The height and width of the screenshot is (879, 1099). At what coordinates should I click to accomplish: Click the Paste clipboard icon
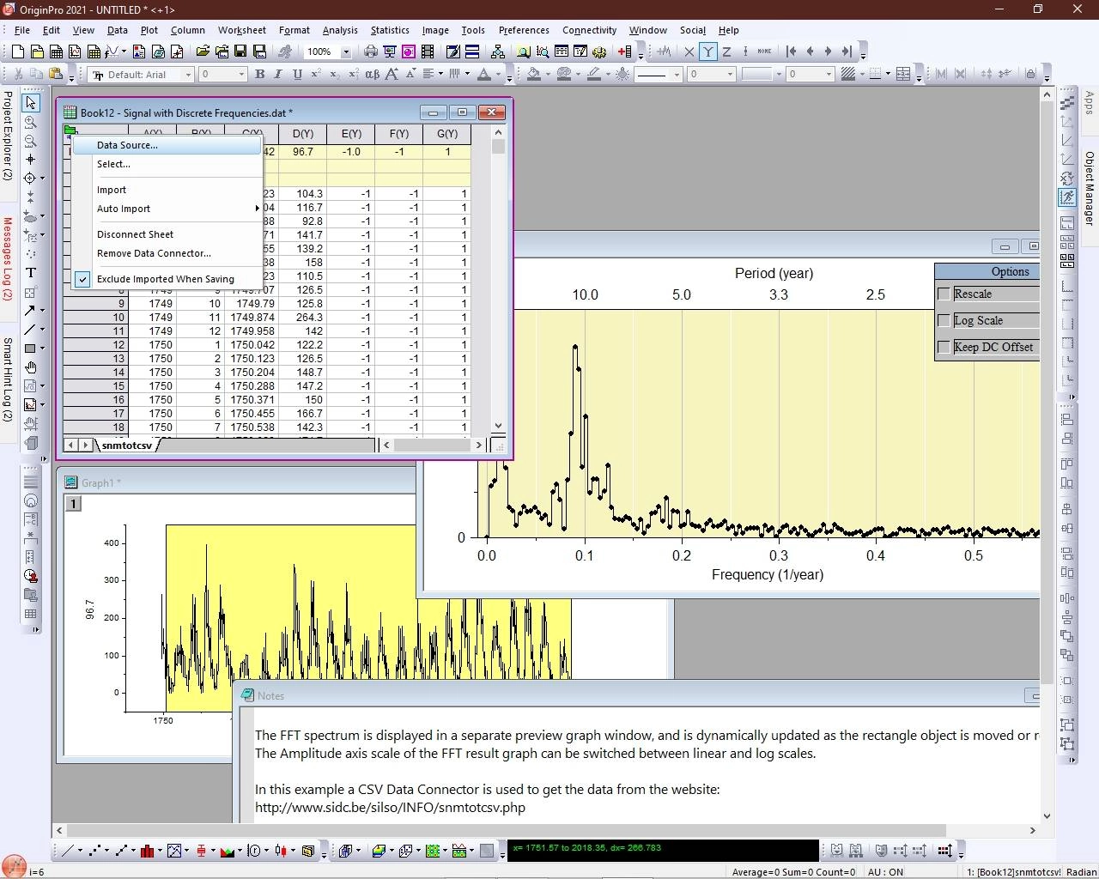click(56, 75)
